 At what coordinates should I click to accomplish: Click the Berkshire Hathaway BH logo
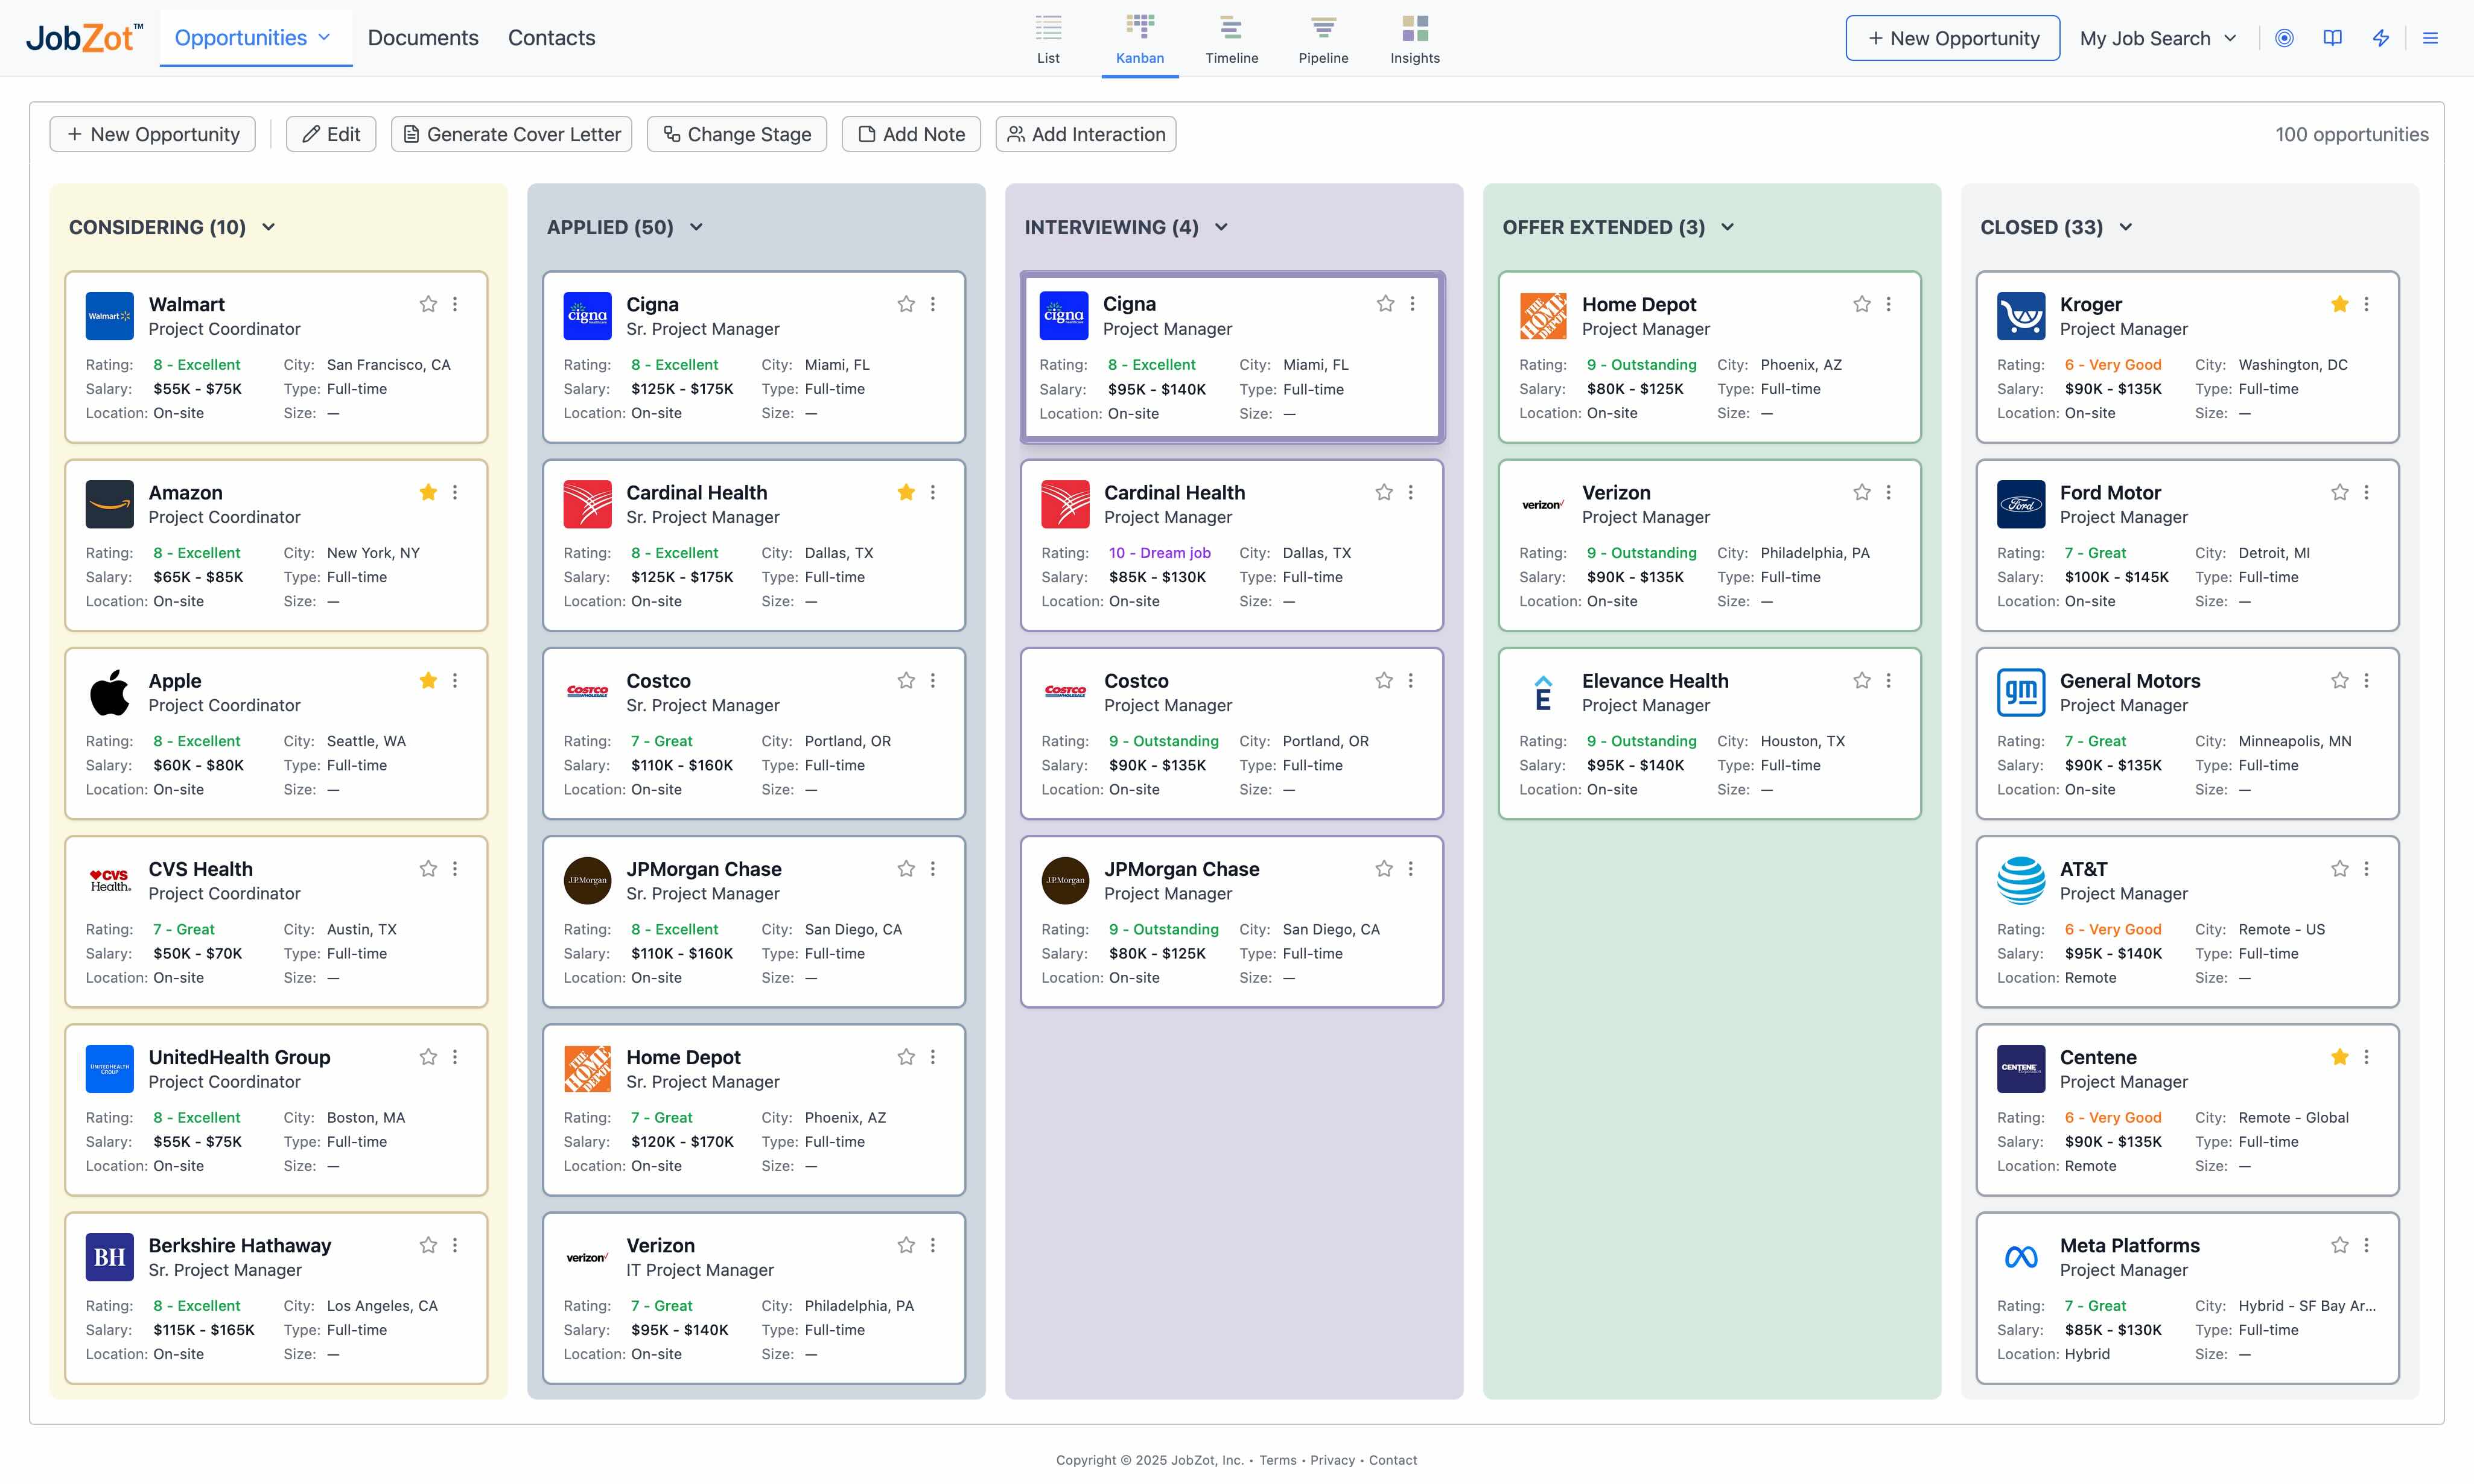point(110,1257)
